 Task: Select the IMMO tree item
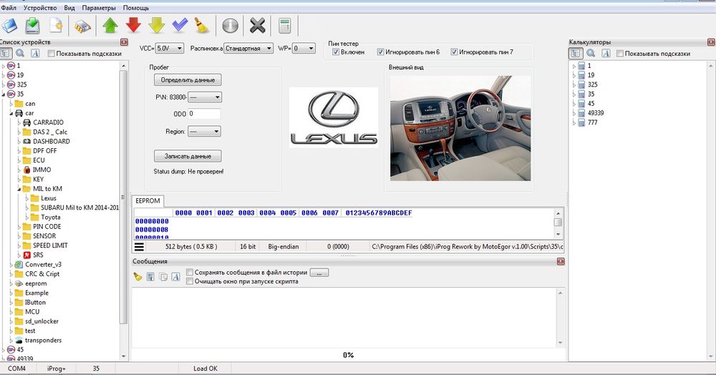pos(42,170)
